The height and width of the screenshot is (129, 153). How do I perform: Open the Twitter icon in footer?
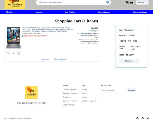147,118
